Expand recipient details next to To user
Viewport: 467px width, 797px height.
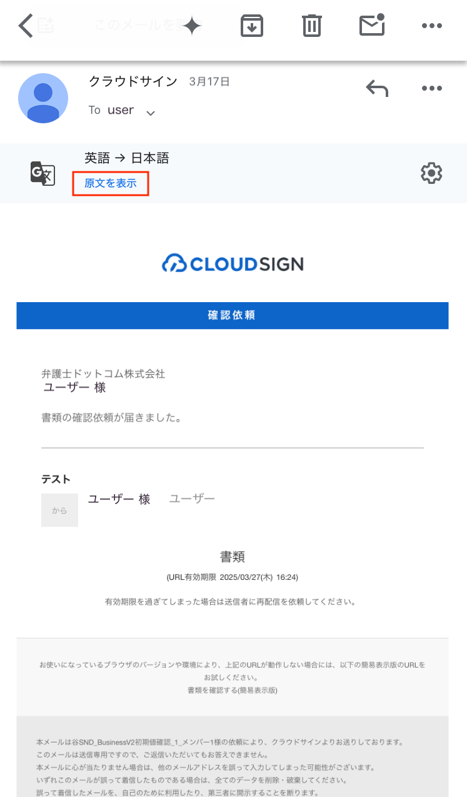pos(150,113)
